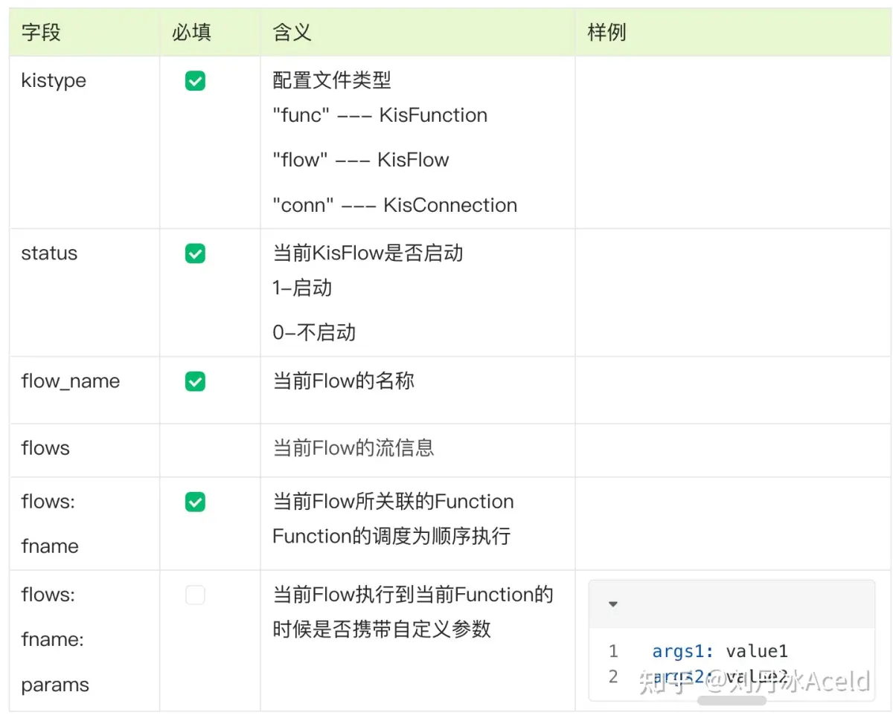This screenshot has height=718, width=893.
Task: Click the 含义 column header
Action: point(292,33)
